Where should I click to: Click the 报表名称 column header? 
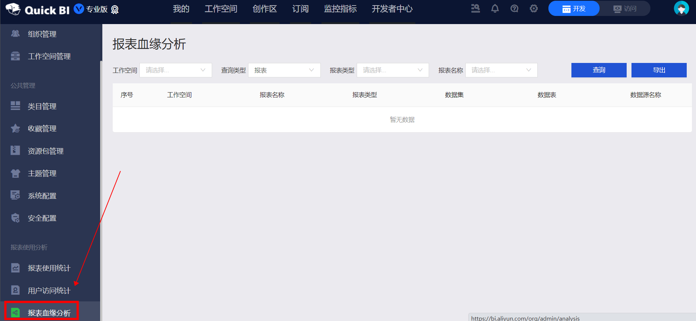272,95
